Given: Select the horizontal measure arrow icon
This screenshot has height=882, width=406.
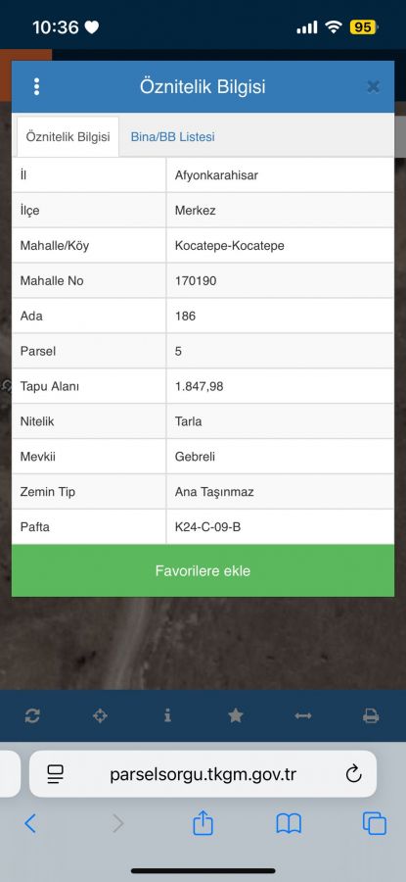Looking at the screenshot, I should tap(303, 716).
